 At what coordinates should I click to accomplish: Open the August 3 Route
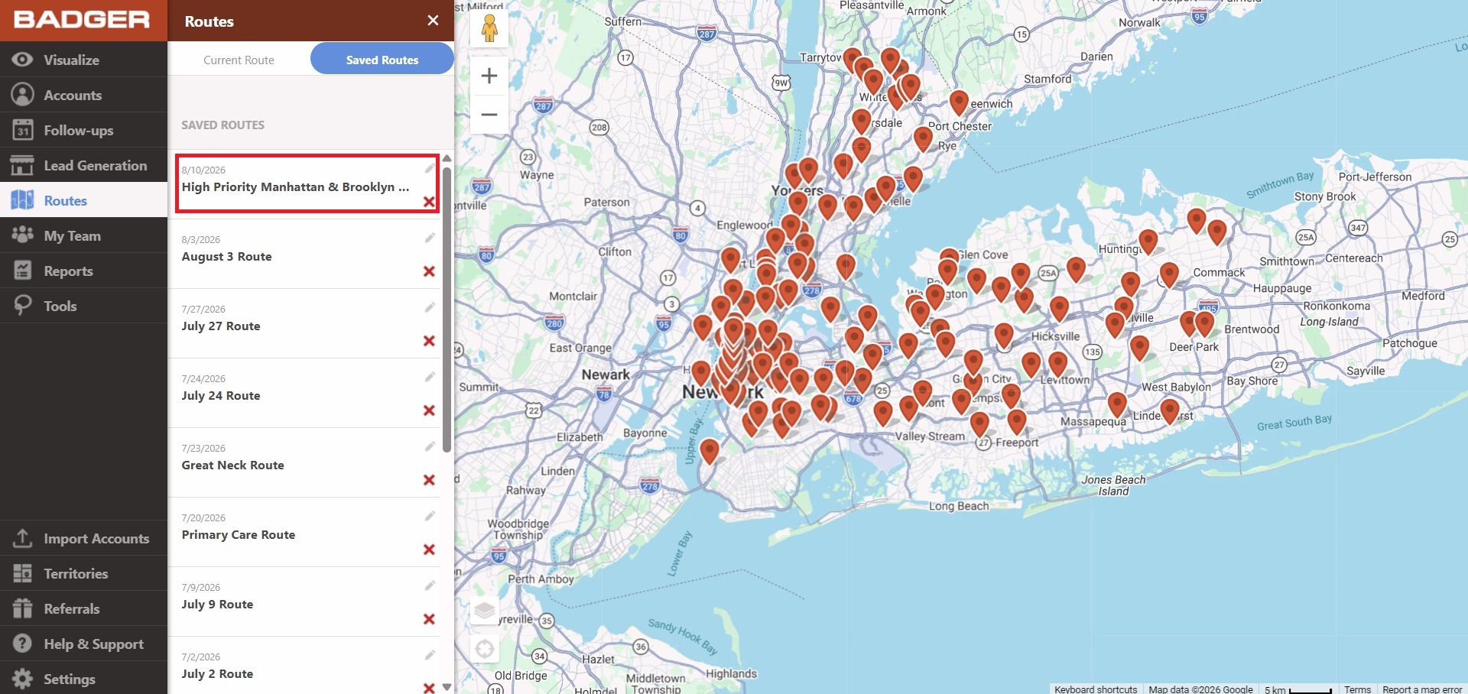[226, 256]
